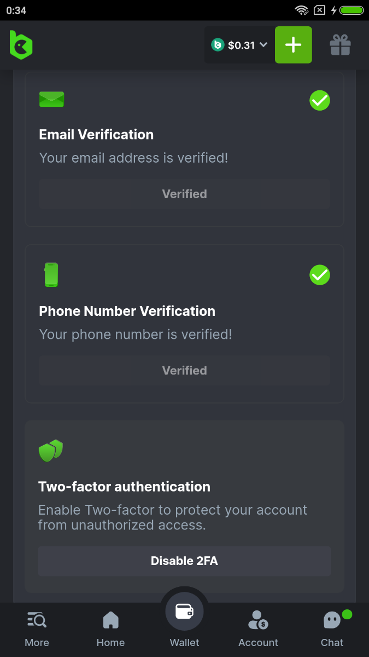Click the Verified button under Email Verification
This screenshot has height=657, width=369.
[184, 194]
